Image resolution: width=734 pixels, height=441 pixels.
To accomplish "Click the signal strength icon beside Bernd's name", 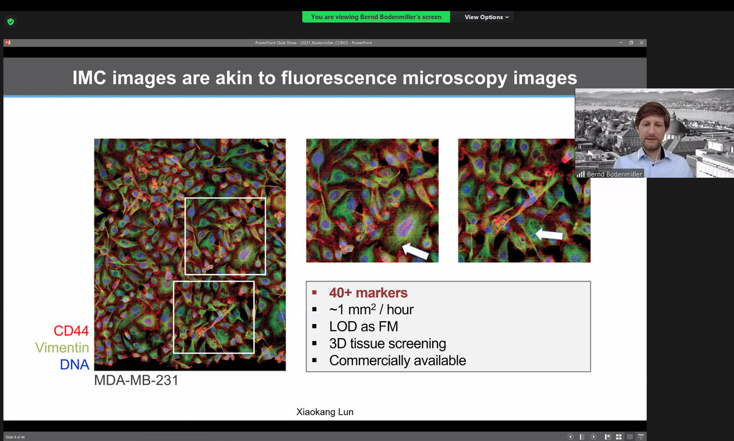I will click(x=580, y=174).
